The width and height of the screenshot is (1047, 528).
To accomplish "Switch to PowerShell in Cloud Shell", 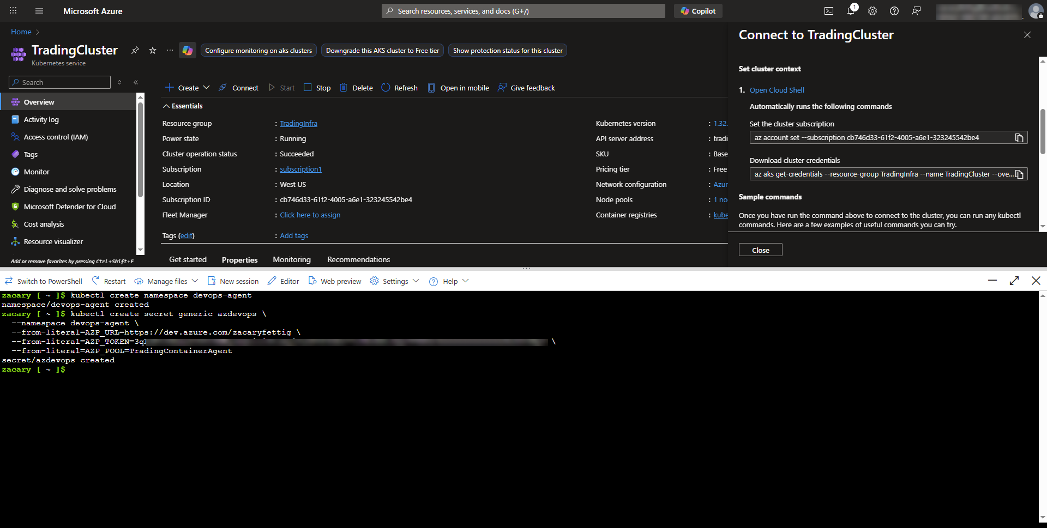I will [44, 281].
